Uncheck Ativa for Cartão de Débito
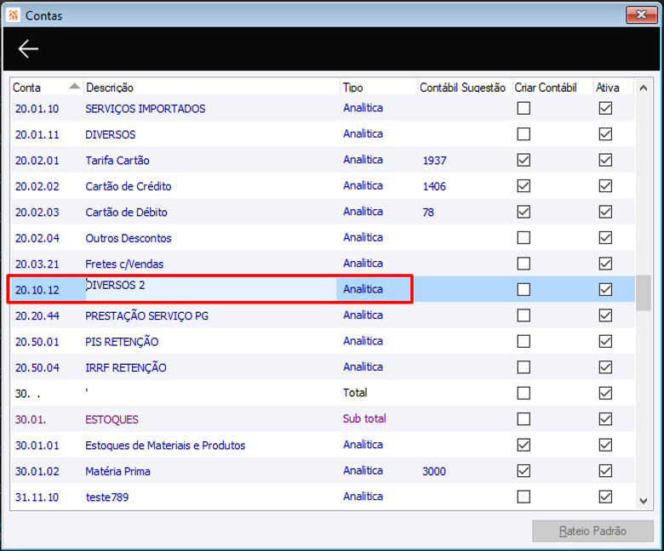 pyautogui.click(x=605, y=212)
